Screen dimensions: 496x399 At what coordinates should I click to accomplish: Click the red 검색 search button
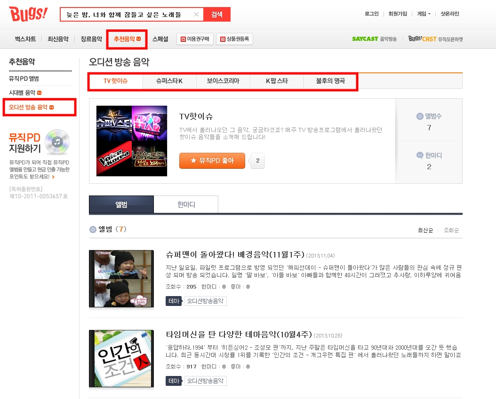(216, 15)
